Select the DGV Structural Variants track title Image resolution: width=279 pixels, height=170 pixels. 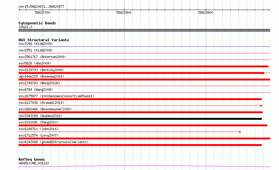44,40
